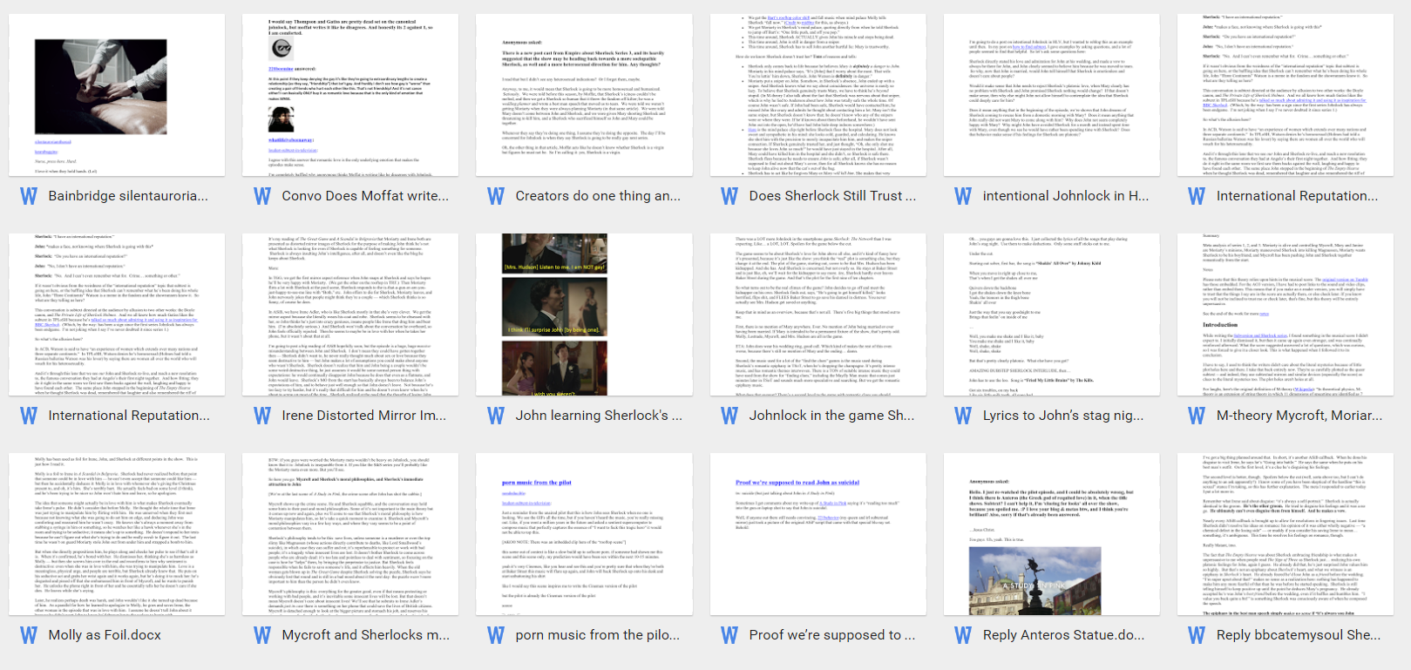Click file name "John learning Sherlock's ..."
This screenshot has width=1411, height=670.
click(599, 416)
